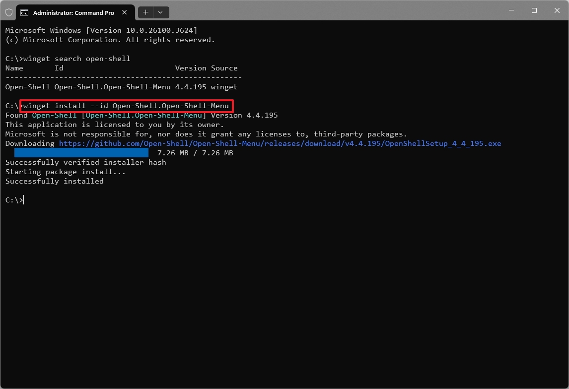Minimize the terminal window
The height and width of the screenshot is (389, 569).
(x=511, y=10)
